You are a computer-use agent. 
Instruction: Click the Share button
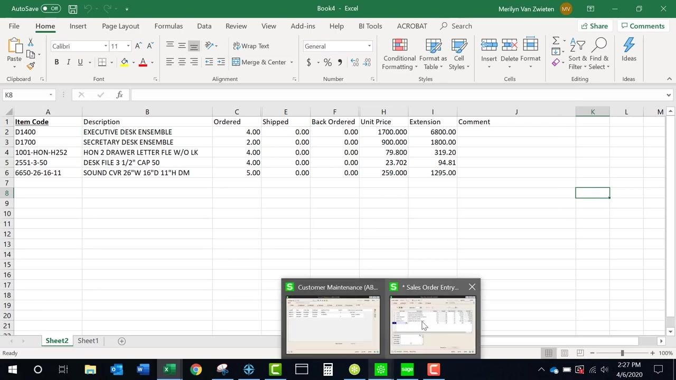coord(595,26)
